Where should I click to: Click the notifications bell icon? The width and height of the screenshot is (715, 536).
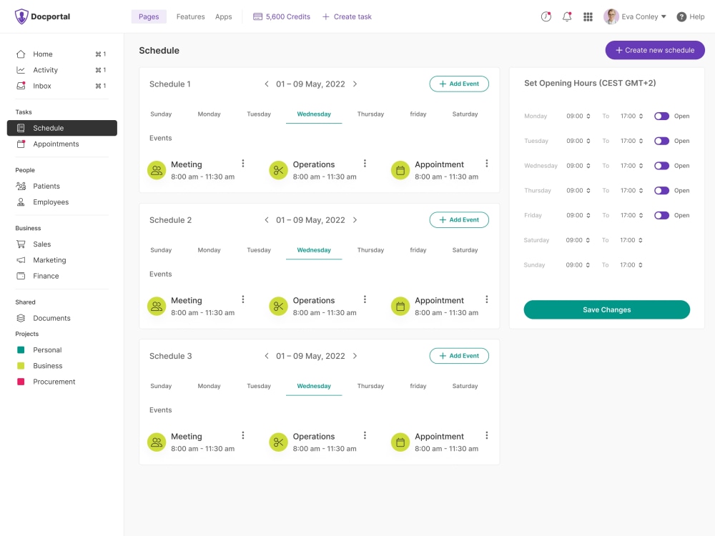tap(567, 16)
